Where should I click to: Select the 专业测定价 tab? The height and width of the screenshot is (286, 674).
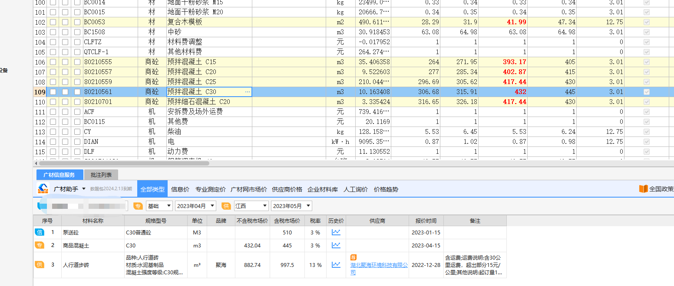click(x=211, y=189)
